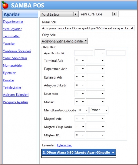This screenshot has width=138, height=165.
Task: Click the Samba POS apple logo
Action: 5,5
